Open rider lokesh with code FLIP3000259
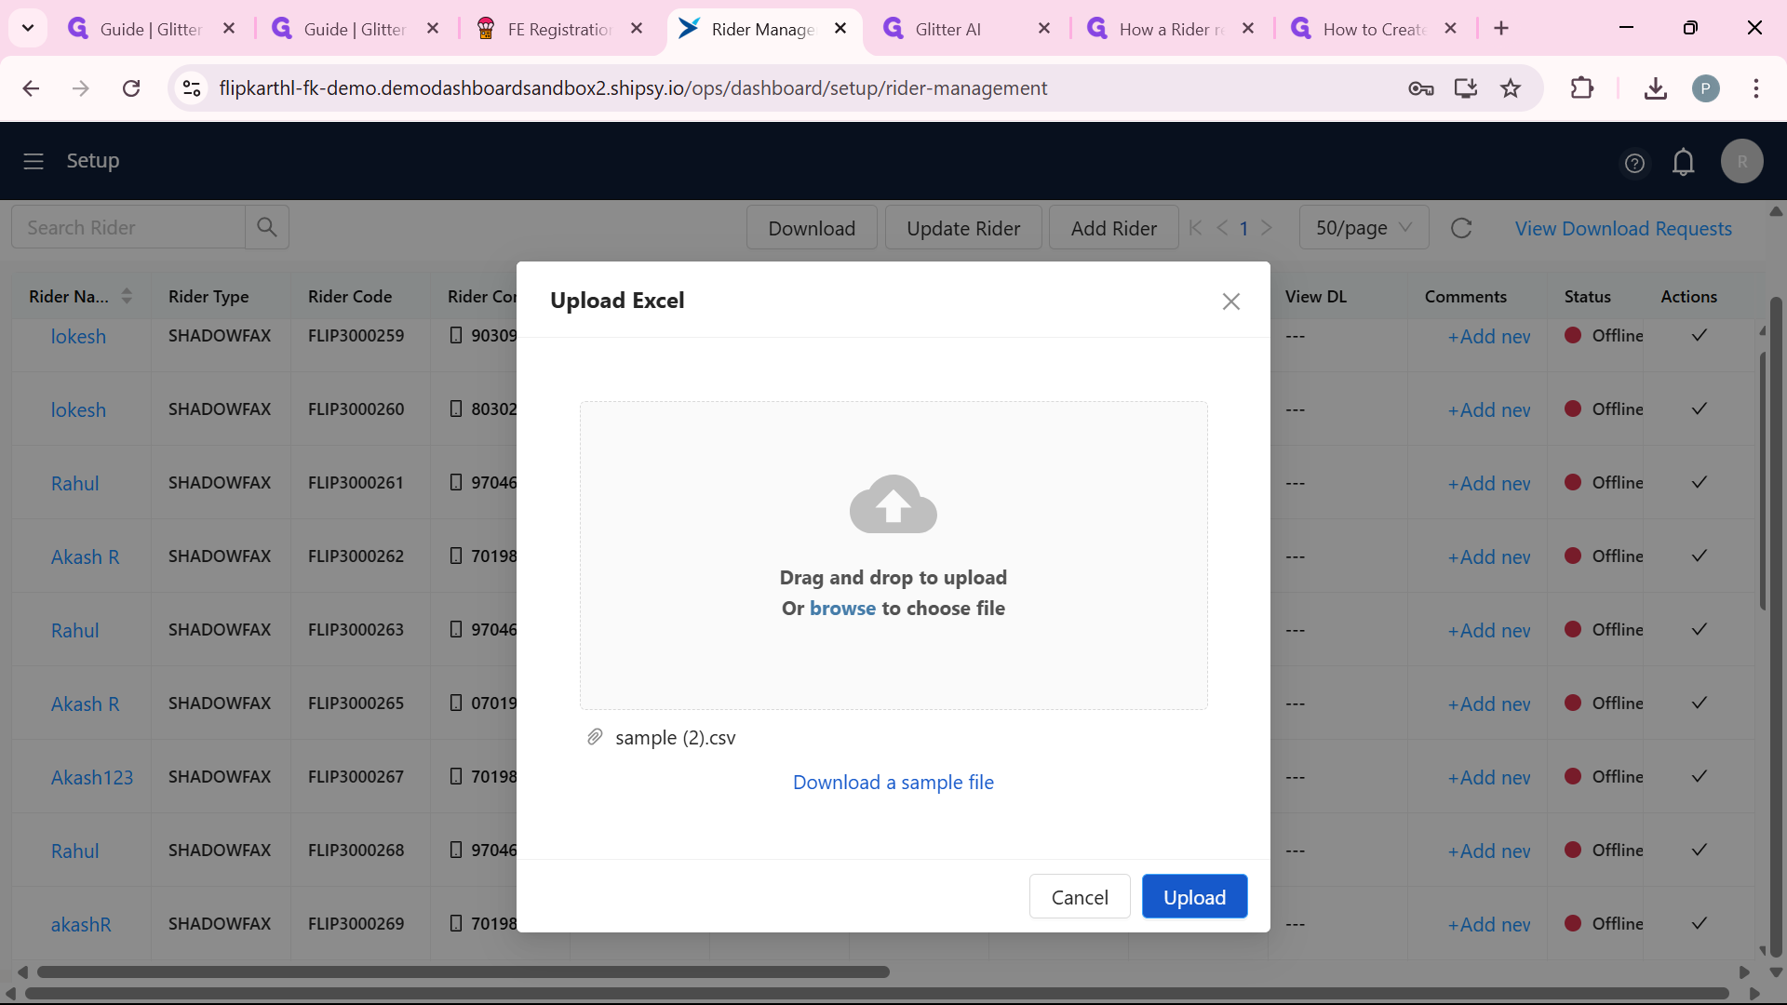The height and width of the screenshot is (1005, 1787). [78, 337]
